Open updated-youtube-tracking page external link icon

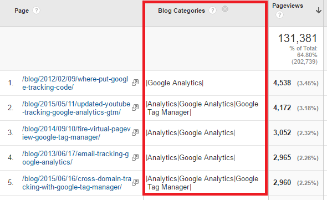(x=135, y=107)
